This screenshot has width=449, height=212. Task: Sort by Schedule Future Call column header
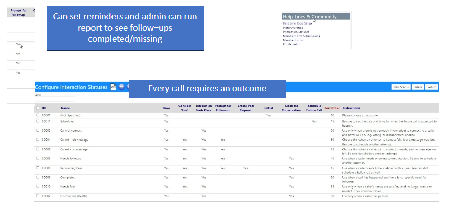click(314, 108)
